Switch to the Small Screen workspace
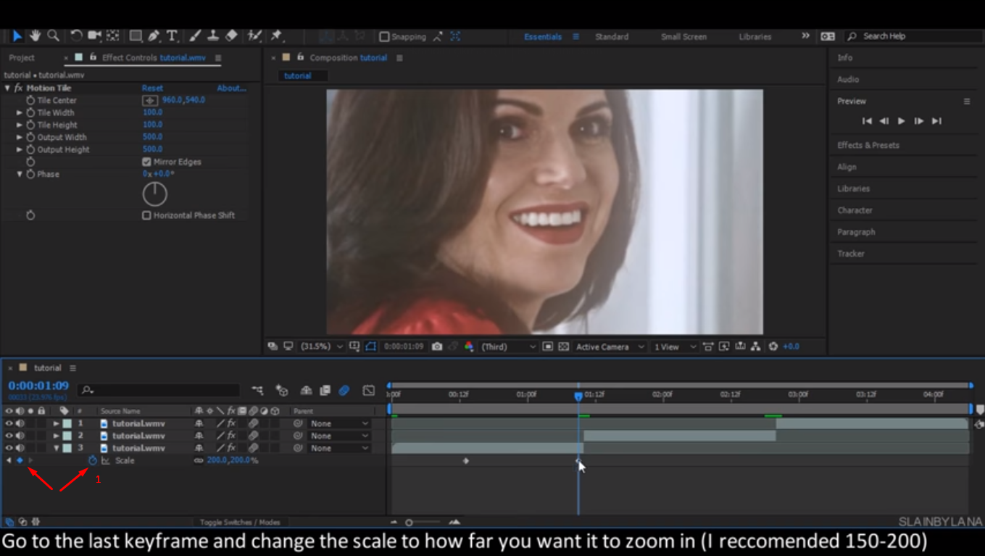The image size is (985, 556). pyautogui.click(x=683, y=36)
